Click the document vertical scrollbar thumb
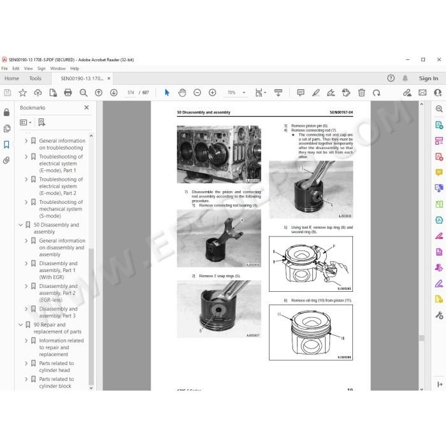 (422, 338)
